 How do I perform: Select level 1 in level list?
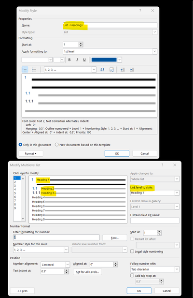coord(17,178)
